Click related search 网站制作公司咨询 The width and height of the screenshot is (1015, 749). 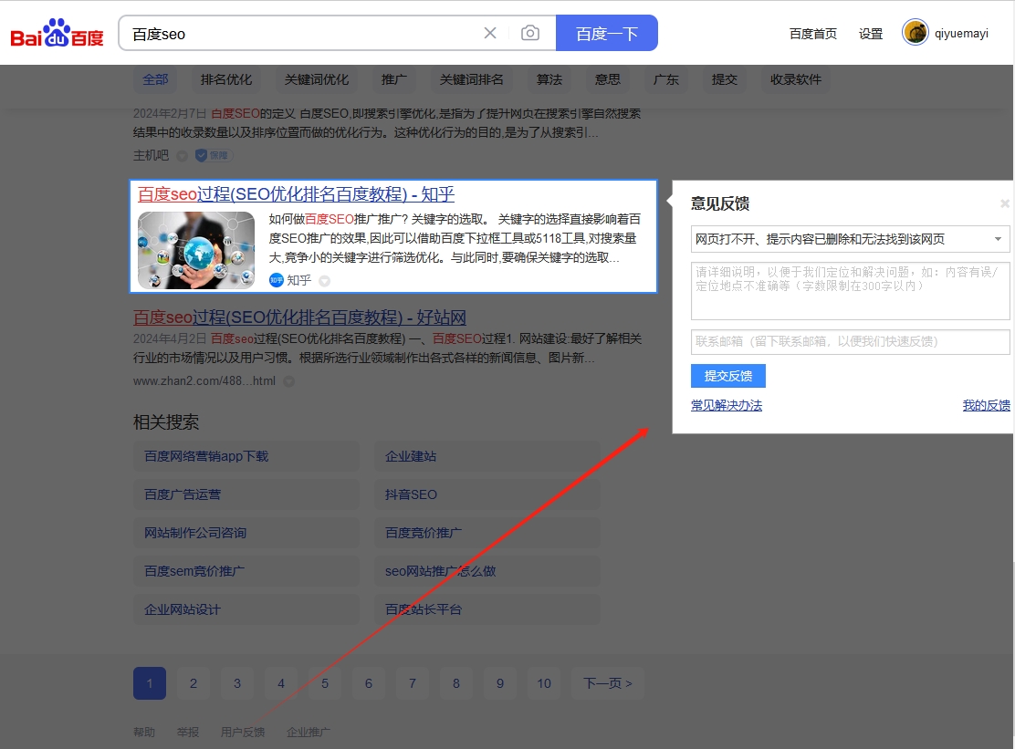click(246, 533)
